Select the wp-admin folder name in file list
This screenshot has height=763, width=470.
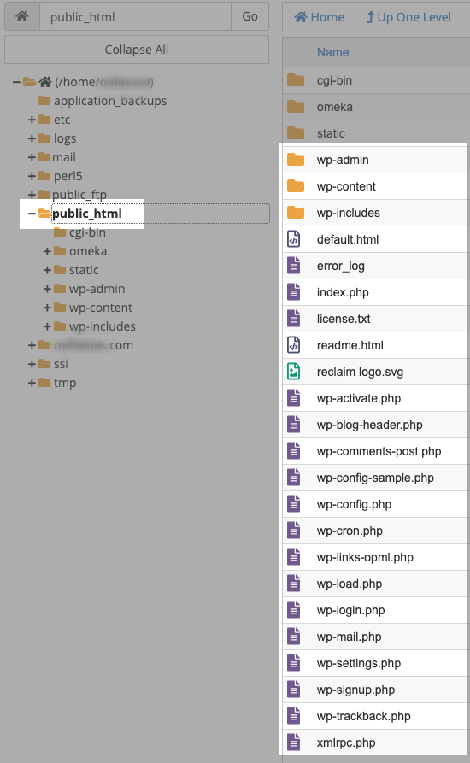343,160
